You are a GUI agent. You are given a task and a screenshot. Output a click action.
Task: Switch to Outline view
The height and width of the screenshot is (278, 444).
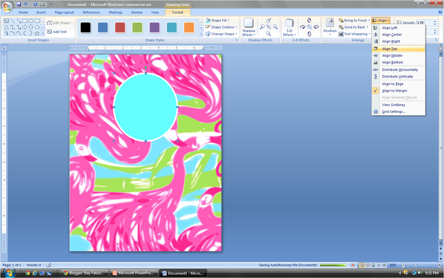378,265
